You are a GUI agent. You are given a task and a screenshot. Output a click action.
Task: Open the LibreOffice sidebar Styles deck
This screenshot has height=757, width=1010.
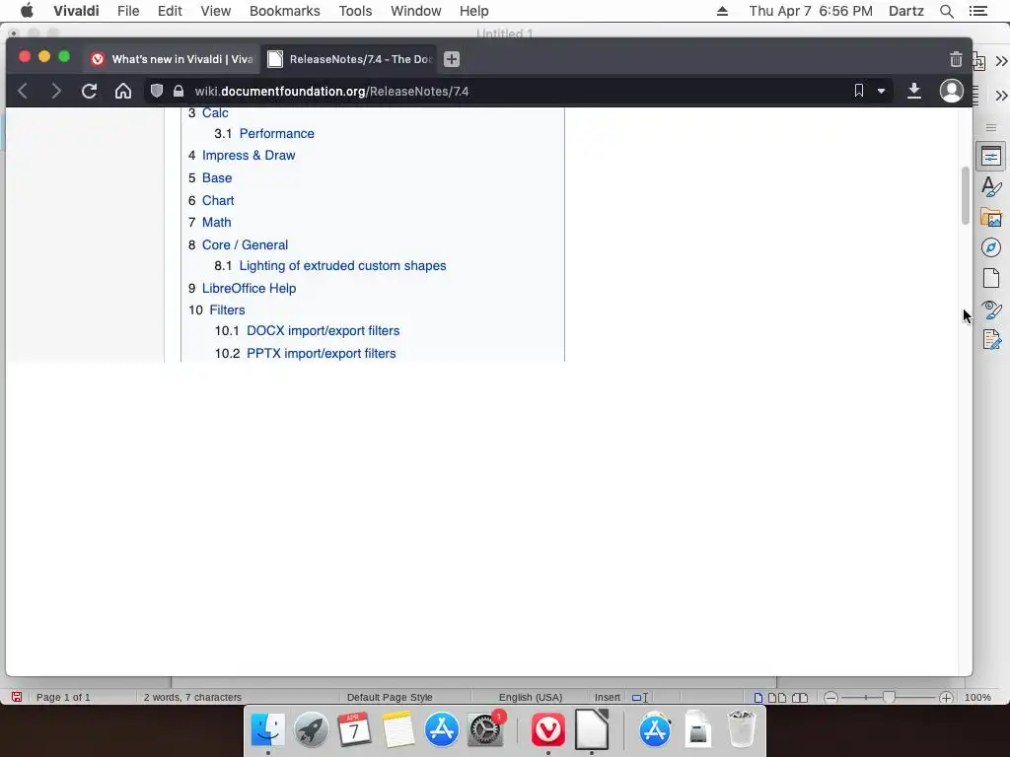coord(991,186)
